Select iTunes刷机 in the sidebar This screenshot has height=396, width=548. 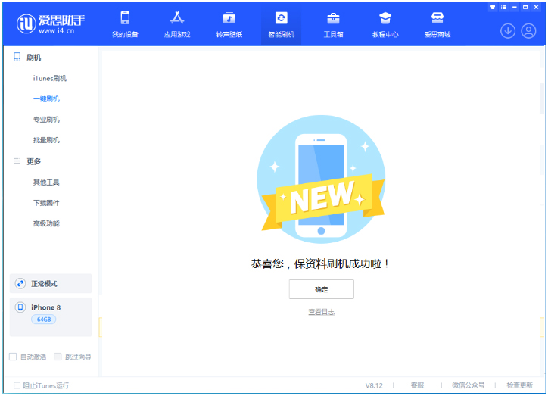[x=50, y=78]
